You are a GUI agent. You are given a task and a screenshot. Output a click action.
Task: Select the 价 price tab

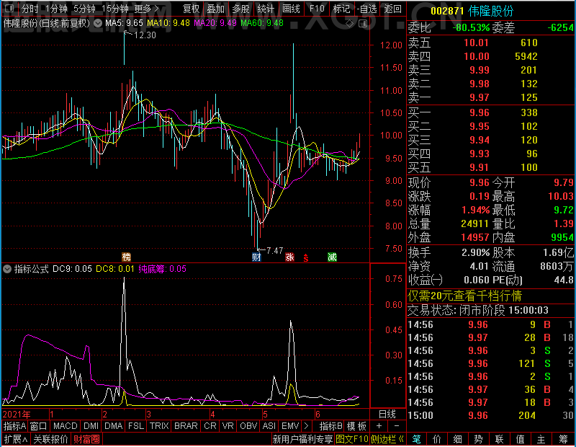pos(437,439)
